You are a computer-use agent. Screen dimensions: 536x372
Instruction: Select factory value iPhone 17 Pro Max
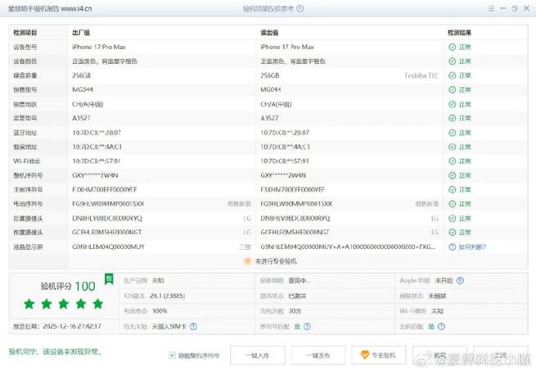tap(99, 47)
